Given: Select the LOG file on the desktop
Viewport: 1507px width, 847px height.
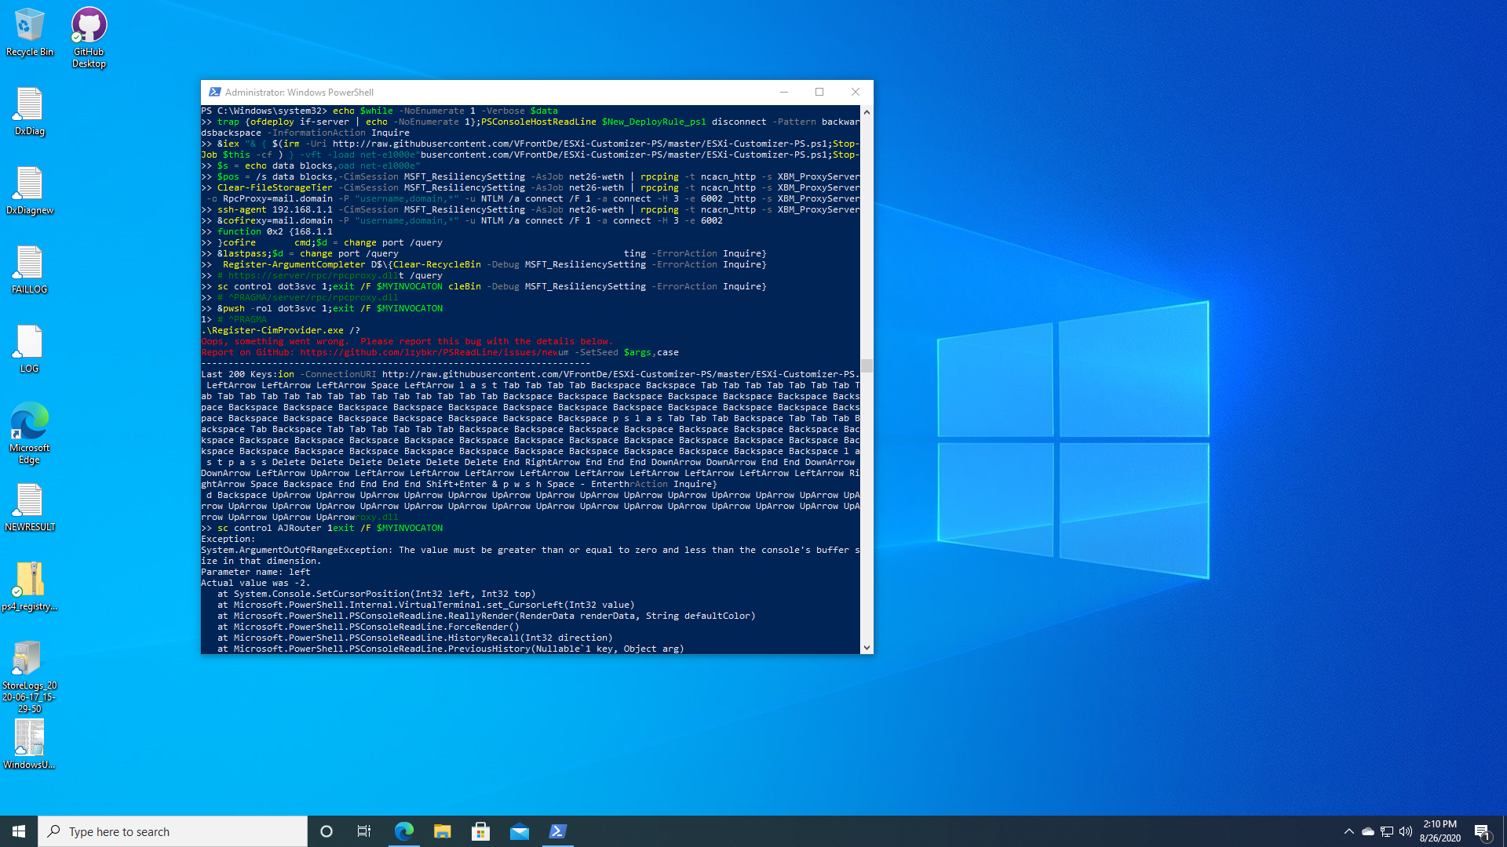Looking at the screenshot, I should 29,350.
